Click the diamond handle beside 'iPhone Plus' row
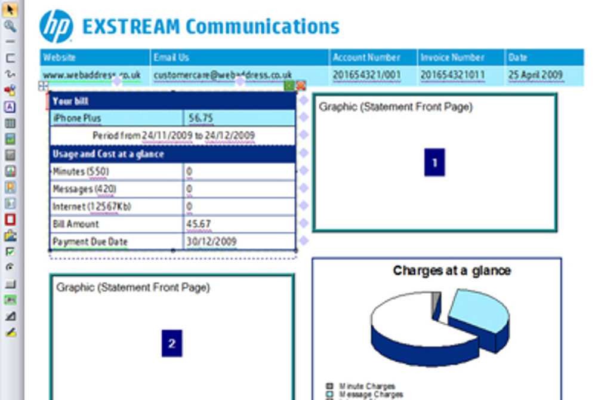The height and width of the screenshot is (400, 598). (304, 117)
